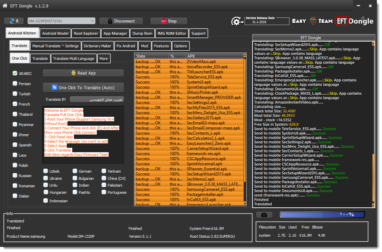Viewport: 382px width, 252px height.
Task: Open Manual Translate ^ Settings tab
Action: tap(55, 46)
